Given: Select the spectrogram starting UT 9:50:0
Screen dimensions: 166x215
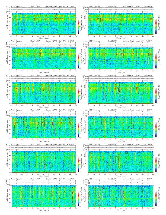Looking at the screenshot, I should tap(121, 93).
